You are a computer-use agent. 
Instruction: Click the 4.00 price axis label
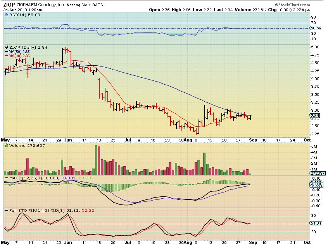pos(315,78)
